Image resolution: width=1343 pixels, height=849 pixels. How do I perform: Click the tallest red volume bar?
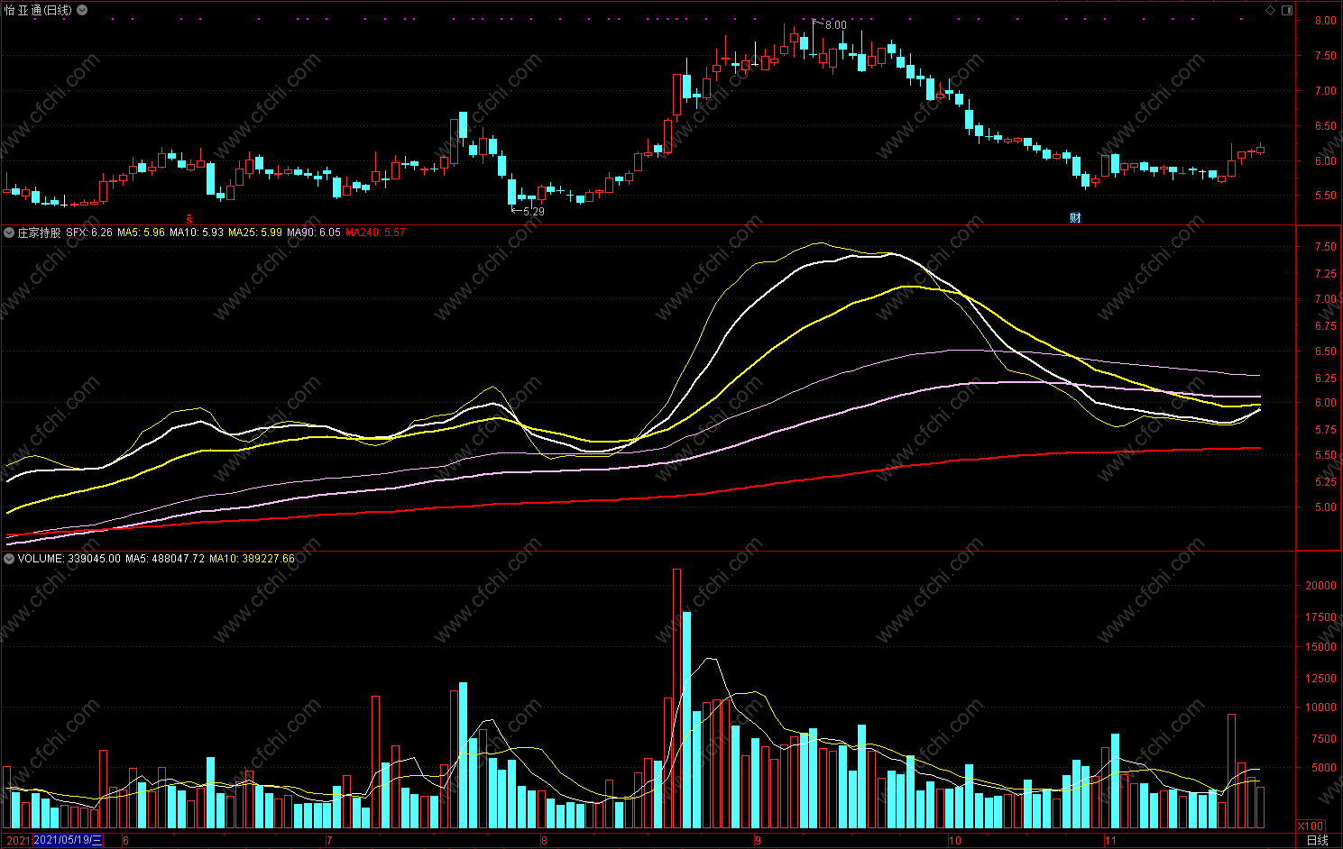pyautogui.click(x=677, y=698)
